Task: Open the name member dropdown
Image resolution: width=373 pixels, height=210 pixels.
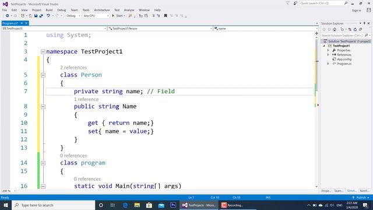Action: pyautogui.click(x=266, y=29)
